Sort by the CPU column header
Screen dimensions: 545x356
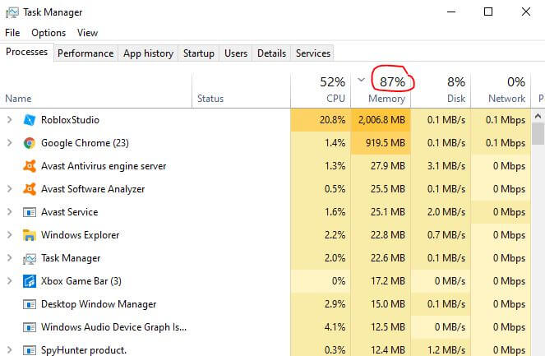tap(321, 90)
